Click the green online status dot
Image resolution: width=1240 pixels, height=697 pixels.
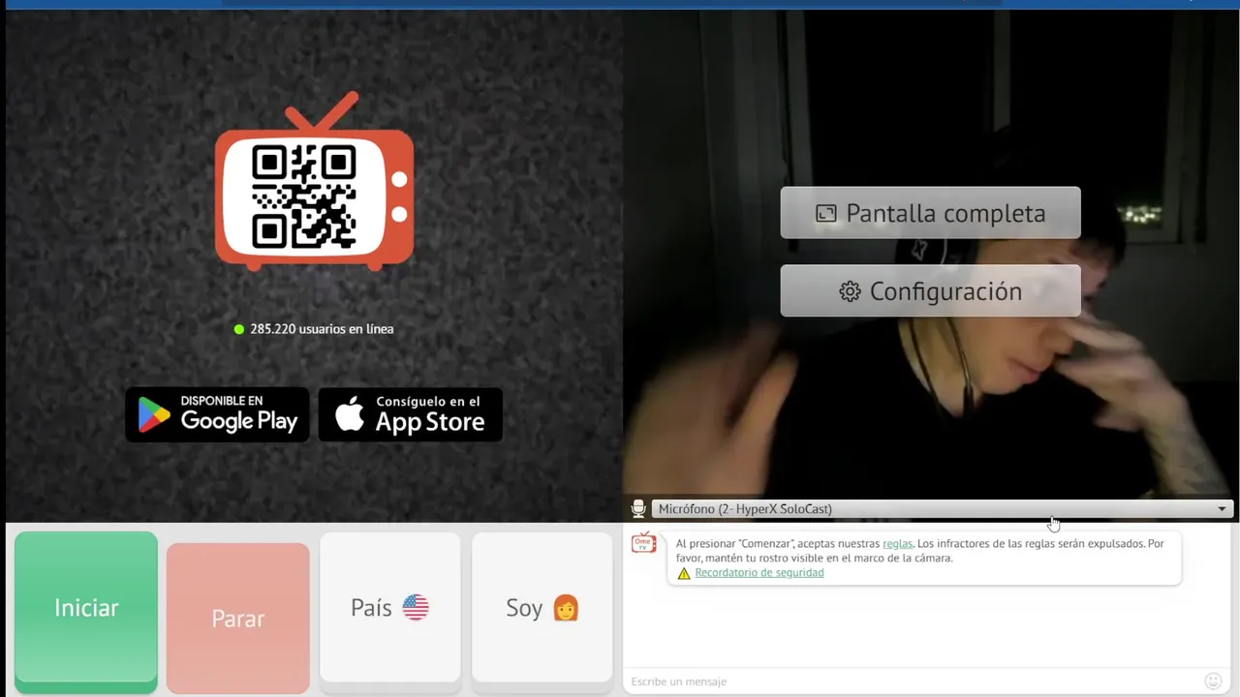[239, 329]
